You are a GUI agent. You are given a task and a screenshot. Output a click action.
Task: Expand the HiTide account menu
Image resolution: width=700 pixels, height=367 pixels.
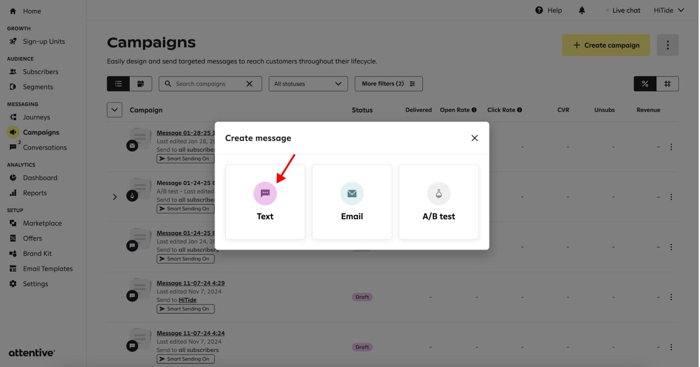click(x=669, y=10)
